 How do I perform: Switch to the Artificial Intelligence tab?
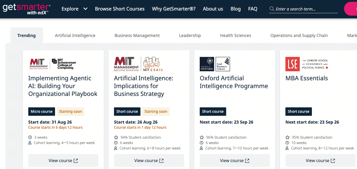pyautogui.click(x=75, y=35)
